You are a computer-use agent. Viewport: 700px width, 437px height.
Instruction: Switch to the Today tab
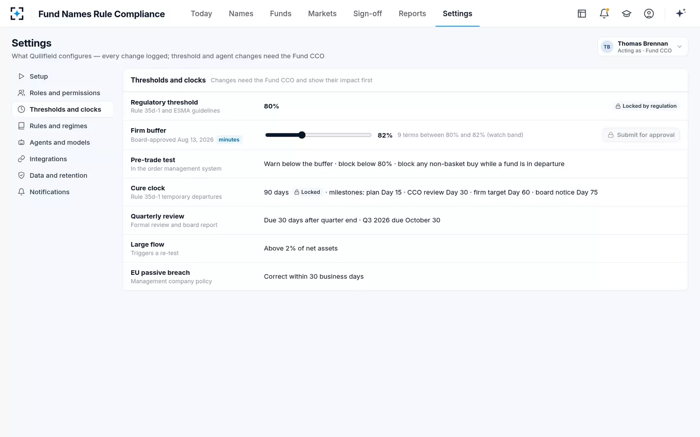(x=201, y=14)
